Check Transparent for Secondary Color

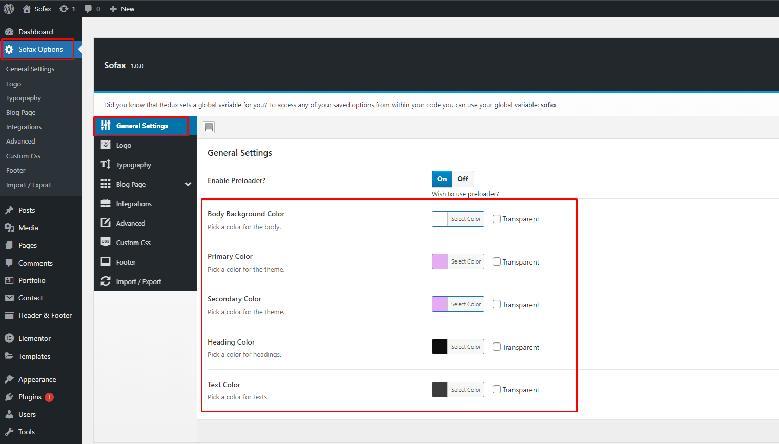click(497, 304)
